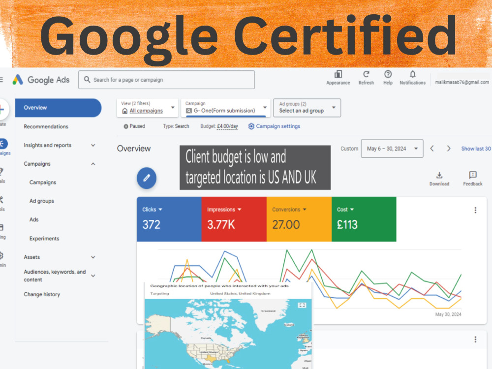Open Change history

tap(42, 294)
